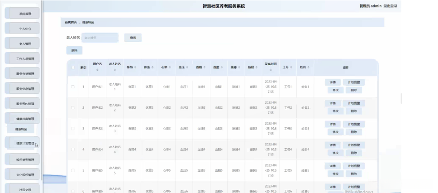Expand 健康计划管理 sidebar menu
438x193 pixels.
coord(22,143)
